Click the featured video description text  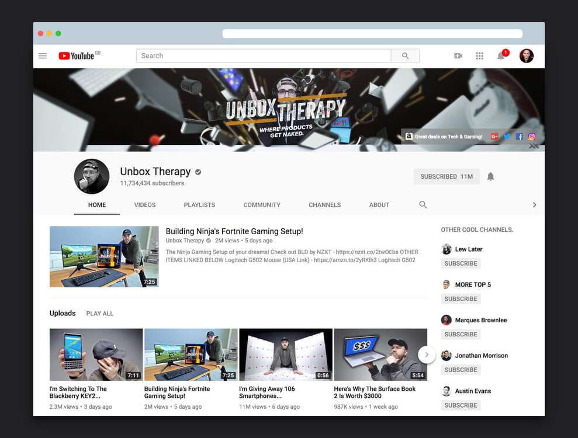coord(292,256)
